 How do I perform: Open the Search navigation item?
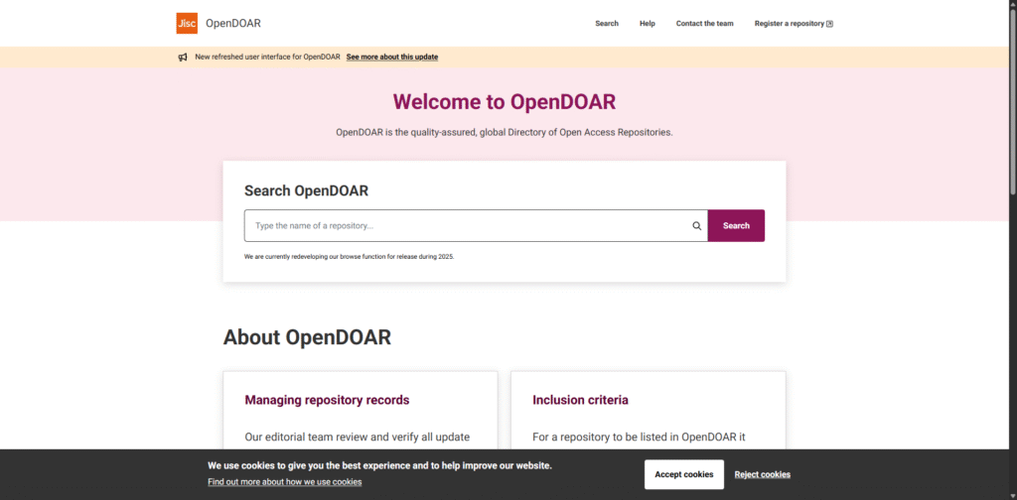pyautogui.click(x=607, y=24)
